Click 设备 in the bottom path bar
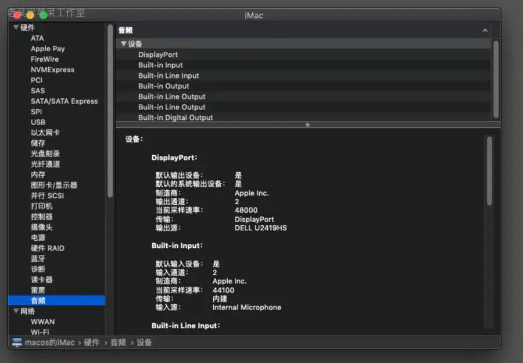Image resolution: width=523 pixels, height=363 pixels. point(144,342)
